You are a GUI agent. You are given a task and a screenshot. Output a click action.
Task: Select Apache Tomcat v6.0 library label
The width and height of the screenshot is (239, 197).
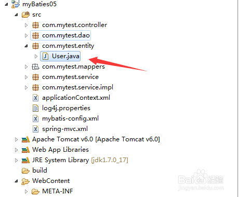[x=96, y=139]
